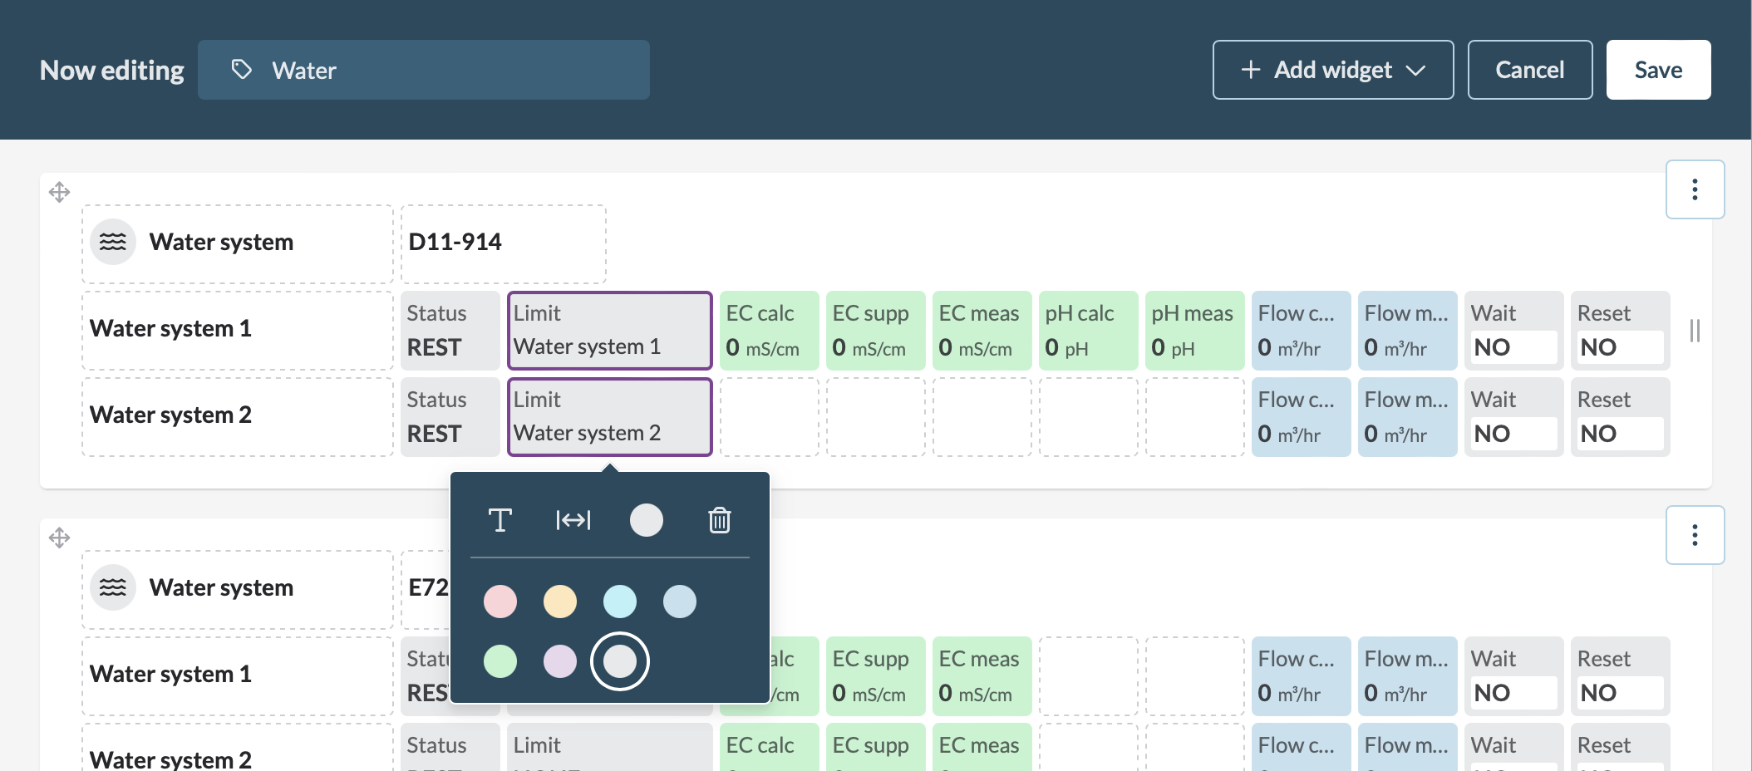Image resolution: width=1752 pixels, height=771 pixels.
Task: Choose the green color swatch
Action: pyautogui.click(x=500, y=661)
